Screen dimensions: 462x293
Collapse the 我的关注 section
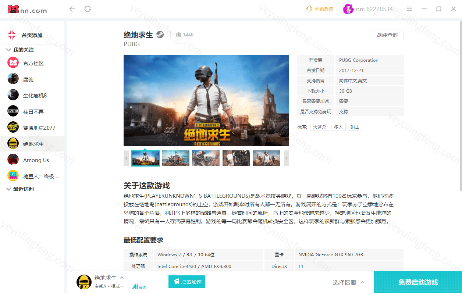[9, 50]
